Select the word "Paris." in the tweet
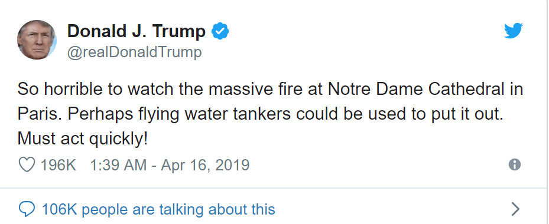 (x=38, y=114)
